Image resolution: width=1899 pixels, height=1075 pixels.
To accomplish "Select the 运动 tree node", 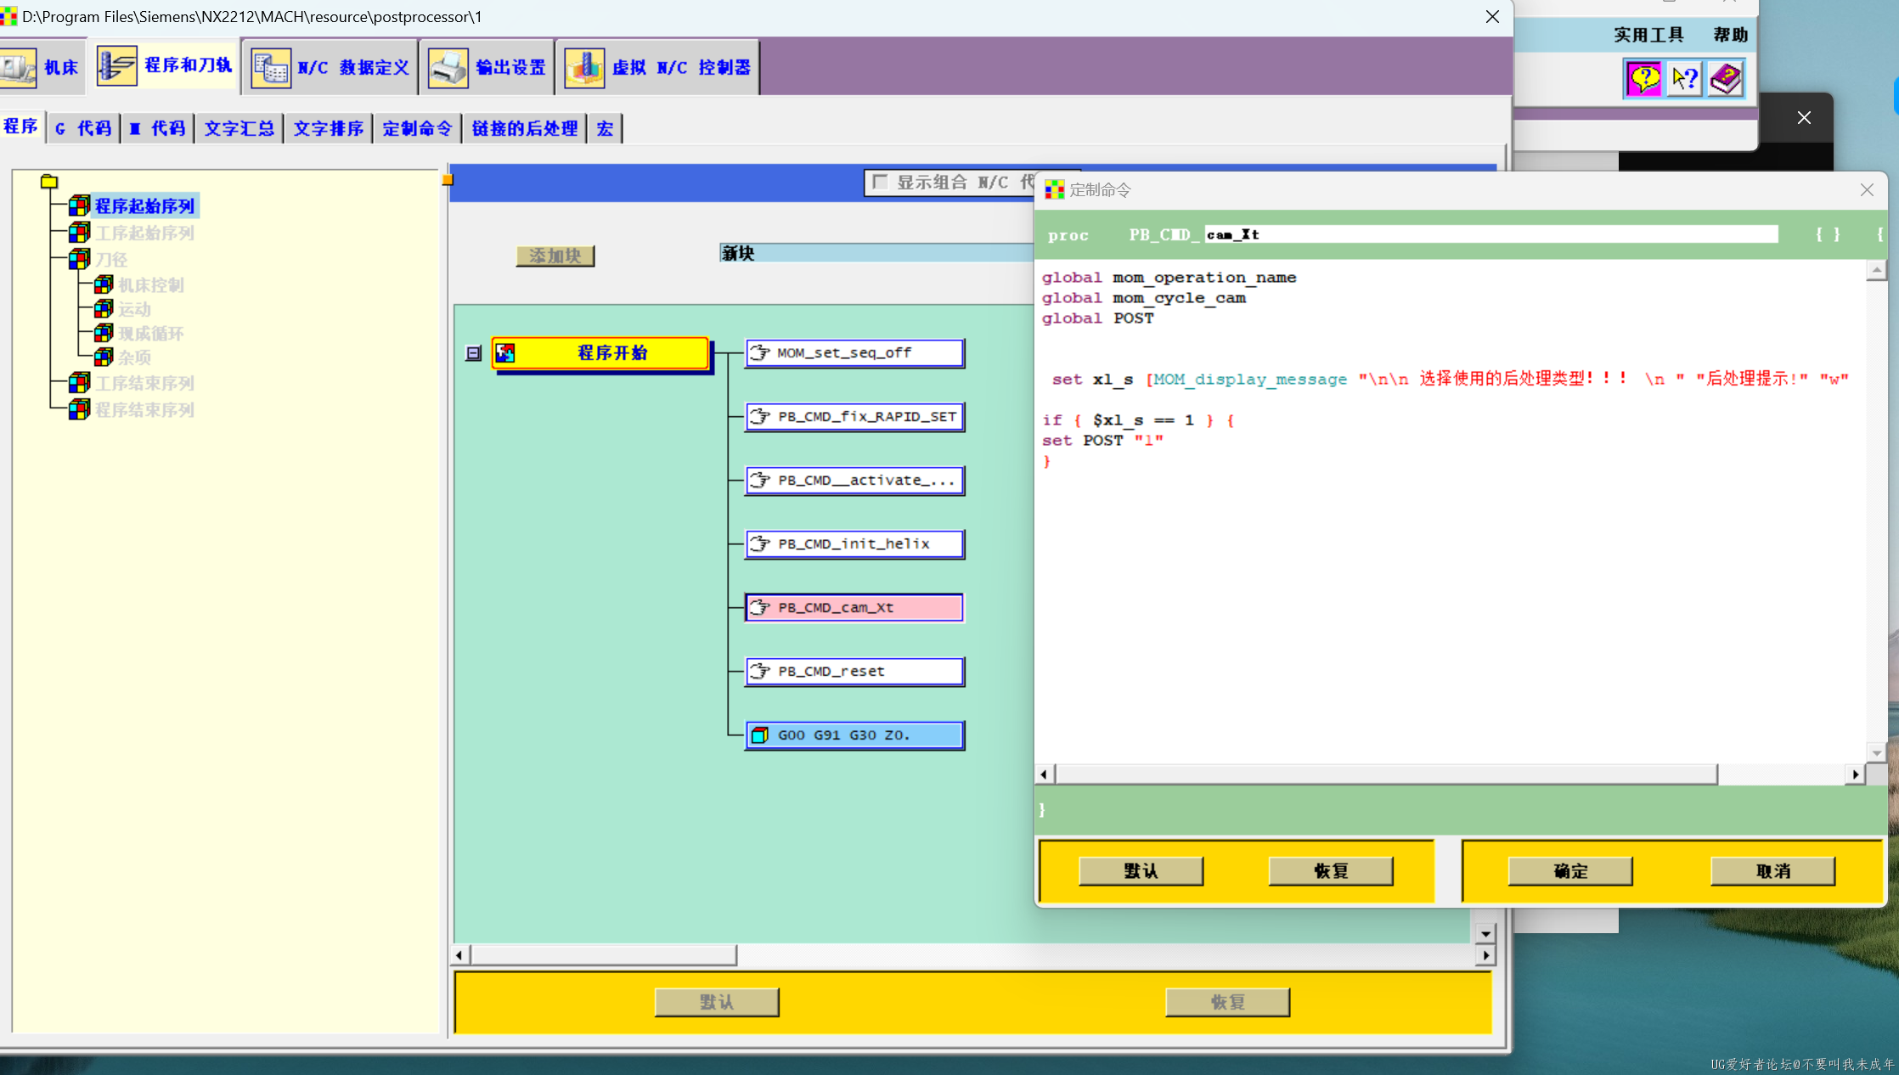I will pyautogui.click(x=134, y=309).
